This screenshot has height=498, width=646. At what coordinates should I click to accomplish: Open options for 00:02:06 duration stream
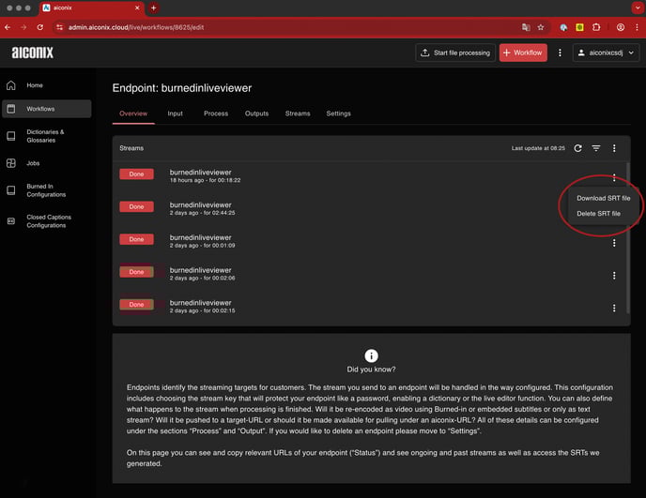click(614, 276)
